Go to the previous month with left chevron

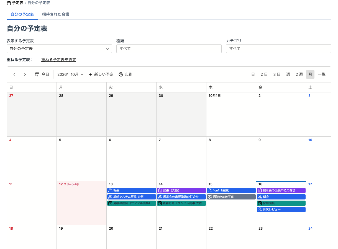(15, 74)
